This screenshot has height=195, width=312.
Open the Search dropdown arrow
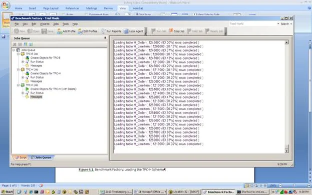(x=291, y=24)
